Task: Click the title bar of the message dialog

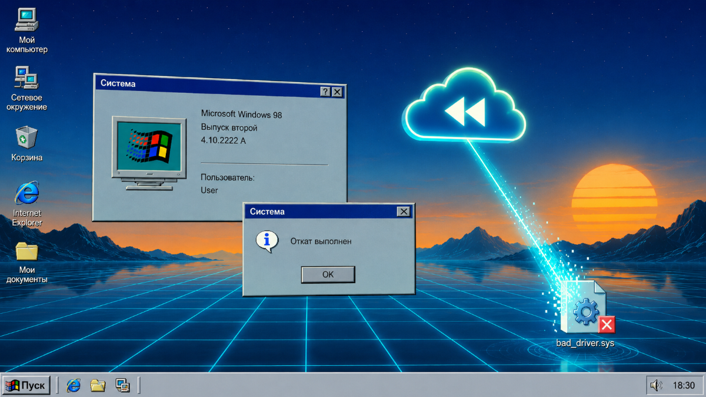Action: coord(329,211)
